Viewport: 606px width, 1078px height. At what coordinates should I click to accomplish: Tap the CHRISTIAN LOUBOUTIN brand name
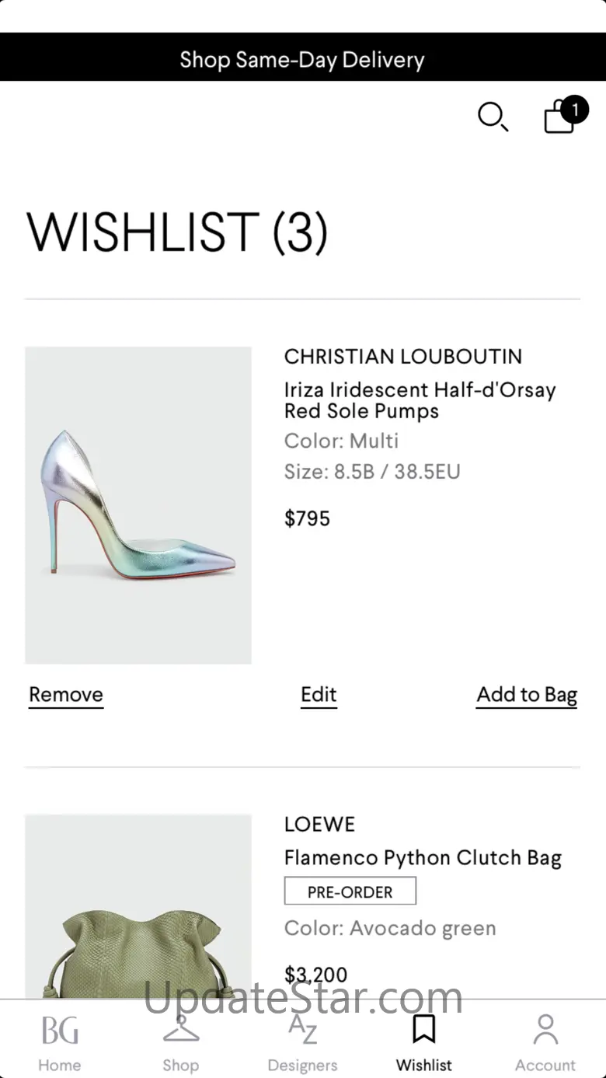[403, 357]
